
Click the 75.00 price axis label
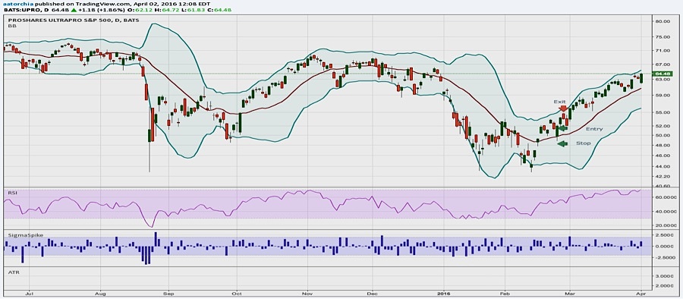pos(663,37)
